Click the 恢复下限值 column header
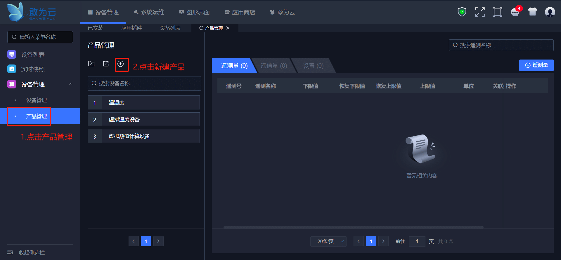This screenshot has width=561, height=260. [352, 86]
